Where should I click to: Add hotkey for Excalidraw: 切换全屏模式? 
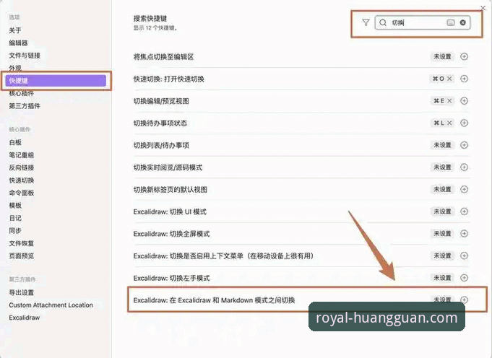pos(464,234)
